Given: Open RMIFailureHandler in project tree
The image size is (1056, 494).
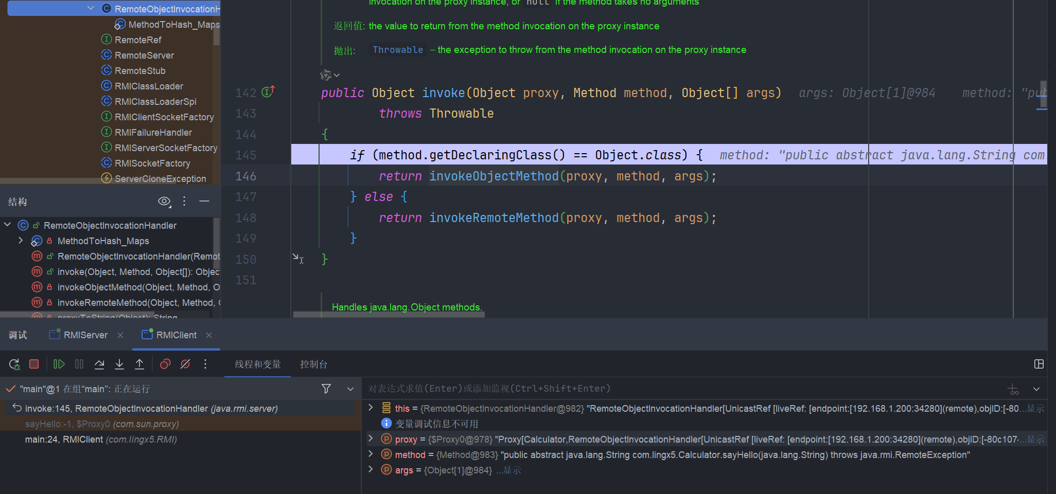Looking at the screenshot, I should click(147, 133).
